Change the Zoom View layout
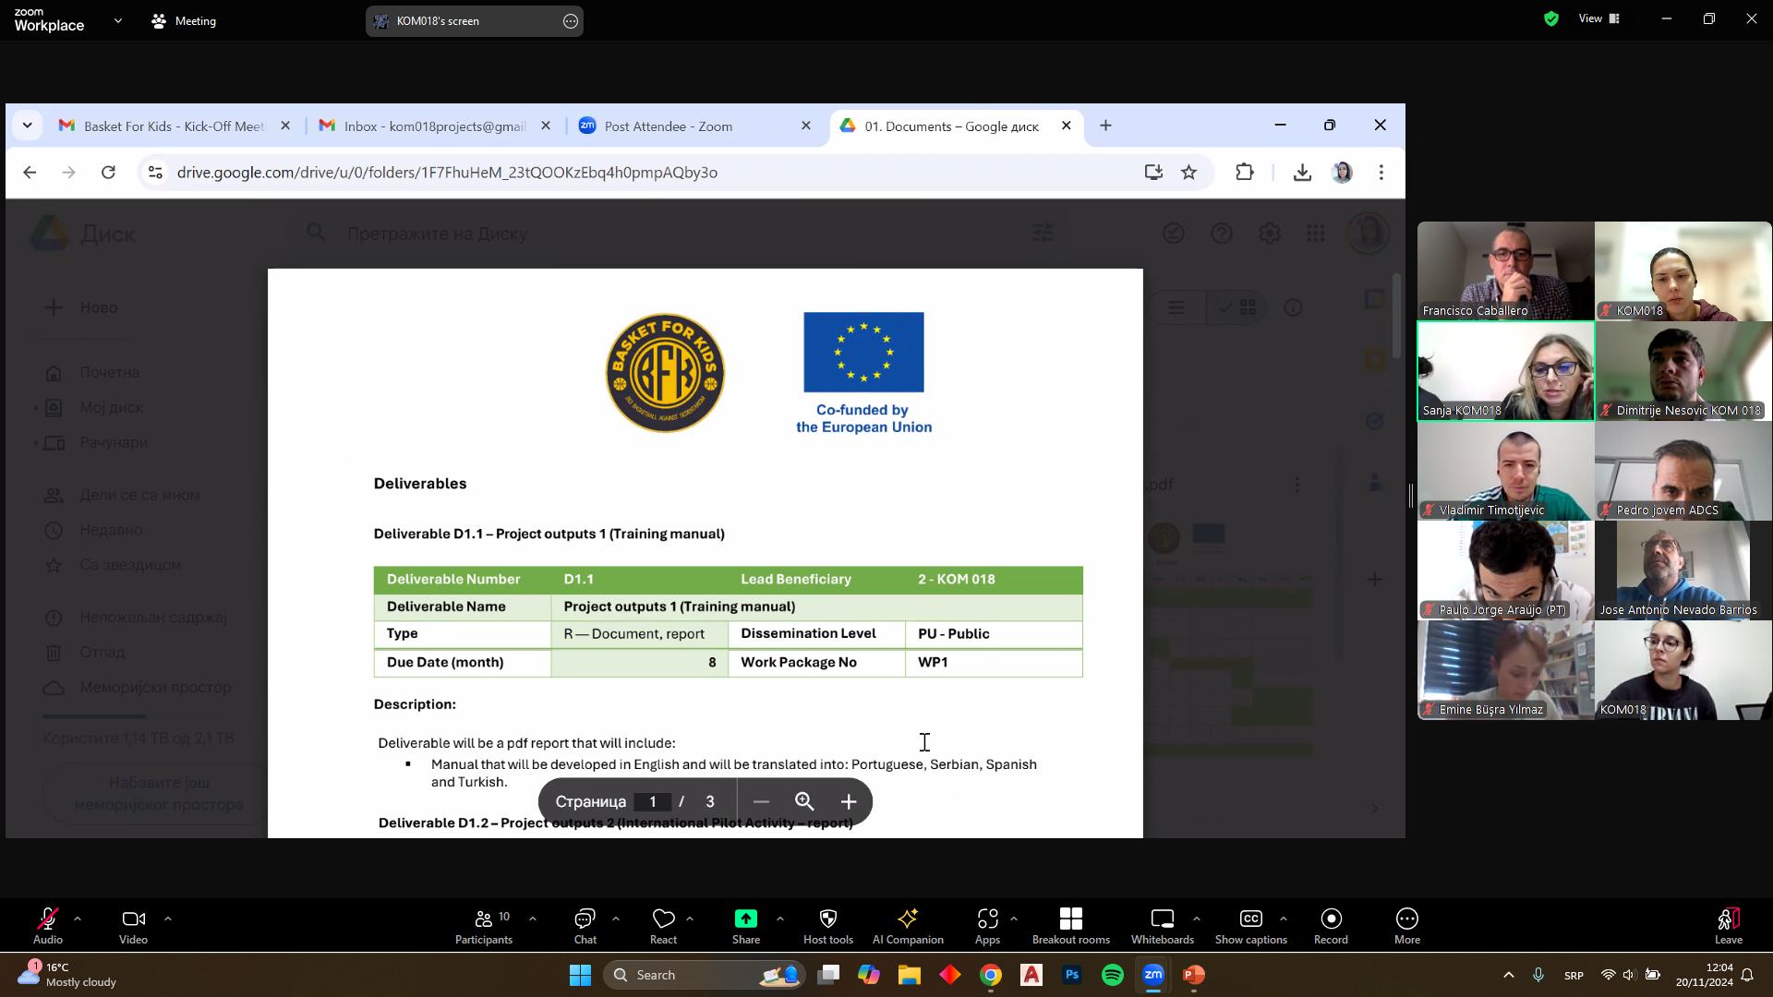The width and height of the screenshot is (1773, 997). click(x=1599, y=18)
